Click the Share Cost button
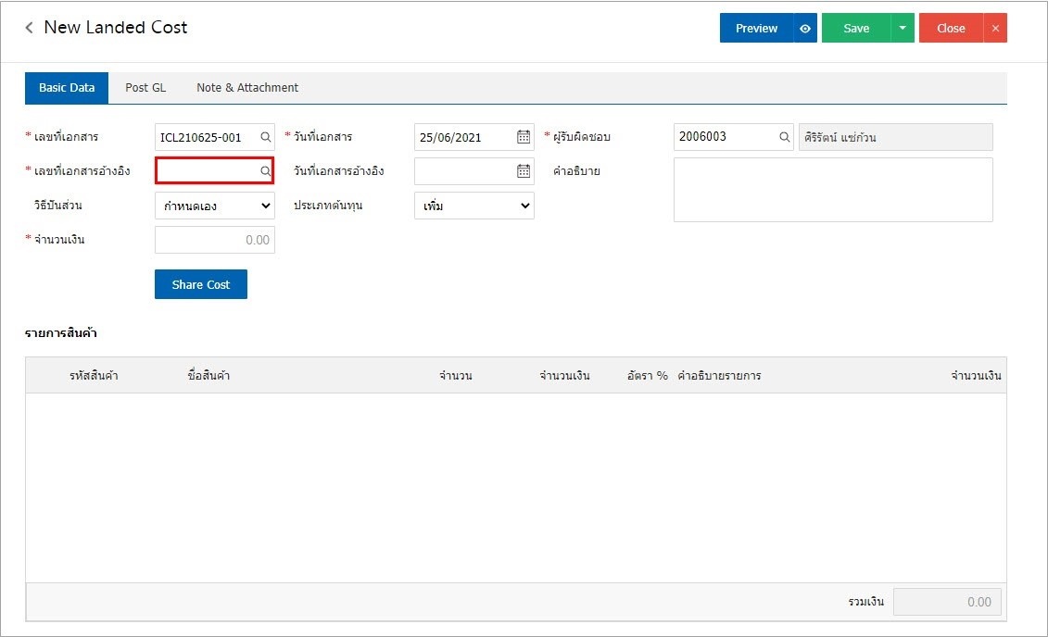Viewport: 1048px width, 637px height. pos(201,284)
